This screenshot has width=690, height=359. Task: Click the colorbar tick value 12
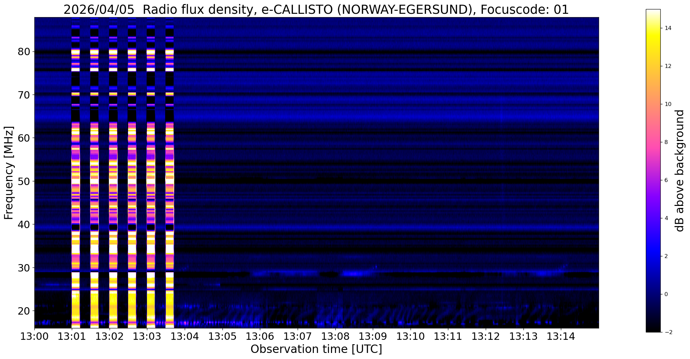[667, 66]
